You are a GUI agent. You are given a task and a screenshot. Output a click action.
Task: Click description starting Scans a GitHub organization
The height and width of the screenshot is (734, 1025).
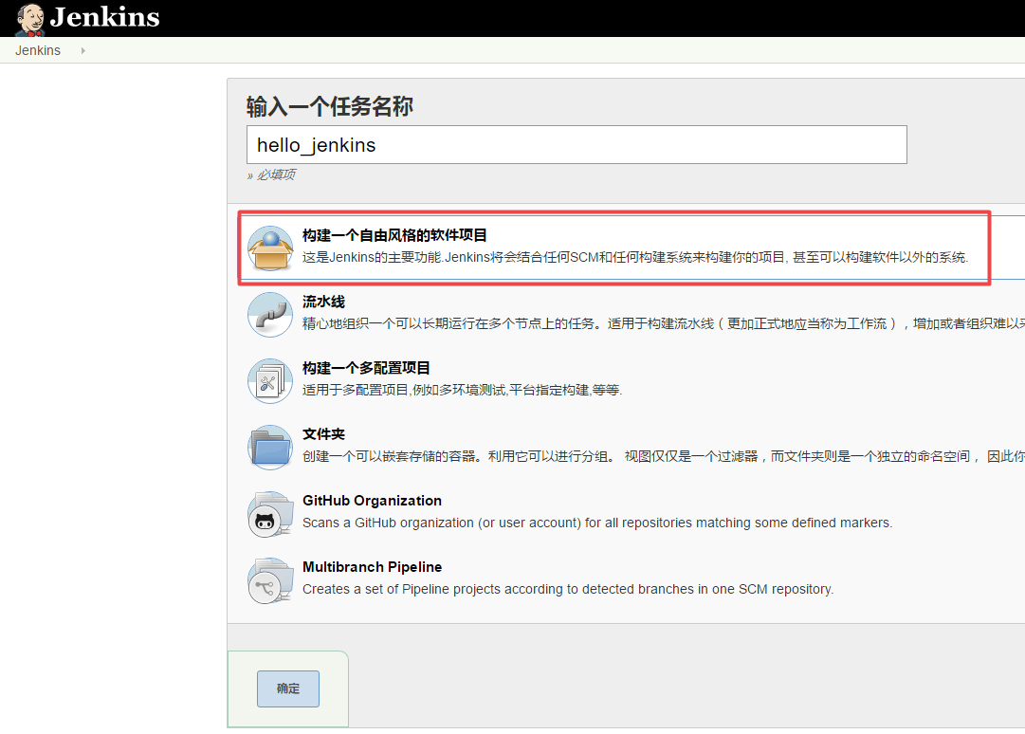pyautogui.click(x=597, y=523)
